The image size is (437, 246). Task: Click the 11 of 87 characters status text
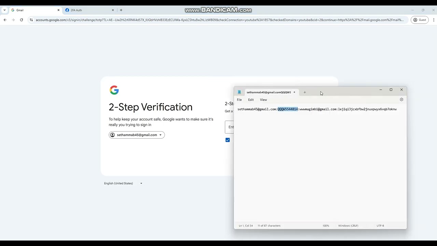pos(269,226)
